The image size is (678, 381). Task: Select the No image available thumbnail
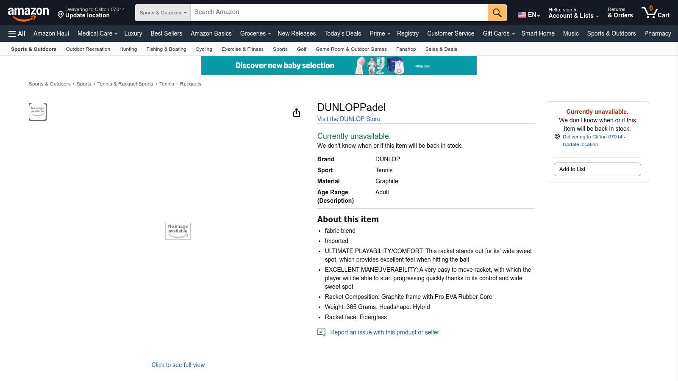coord(38,112)
